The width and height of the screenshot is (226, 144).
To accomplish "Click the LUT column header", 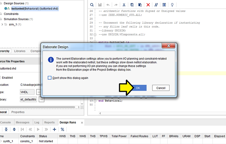I will click(x=155, y=136).
